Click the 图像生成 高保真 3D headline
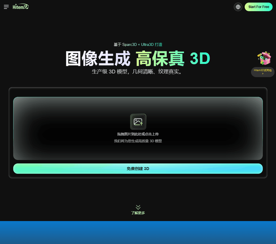Viewport: 276px width, 244px height. (138, 58)
